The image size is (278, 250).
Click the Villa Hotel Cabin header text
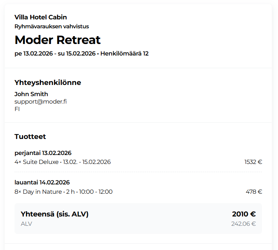41,17
